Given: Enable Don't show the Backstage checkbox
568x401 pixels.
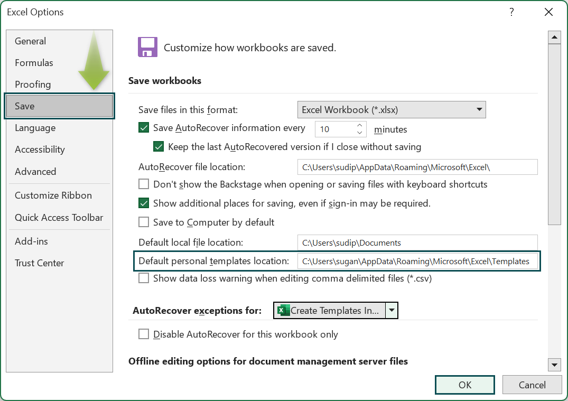Looking at the screenshot, I should (x=144, y=184).
